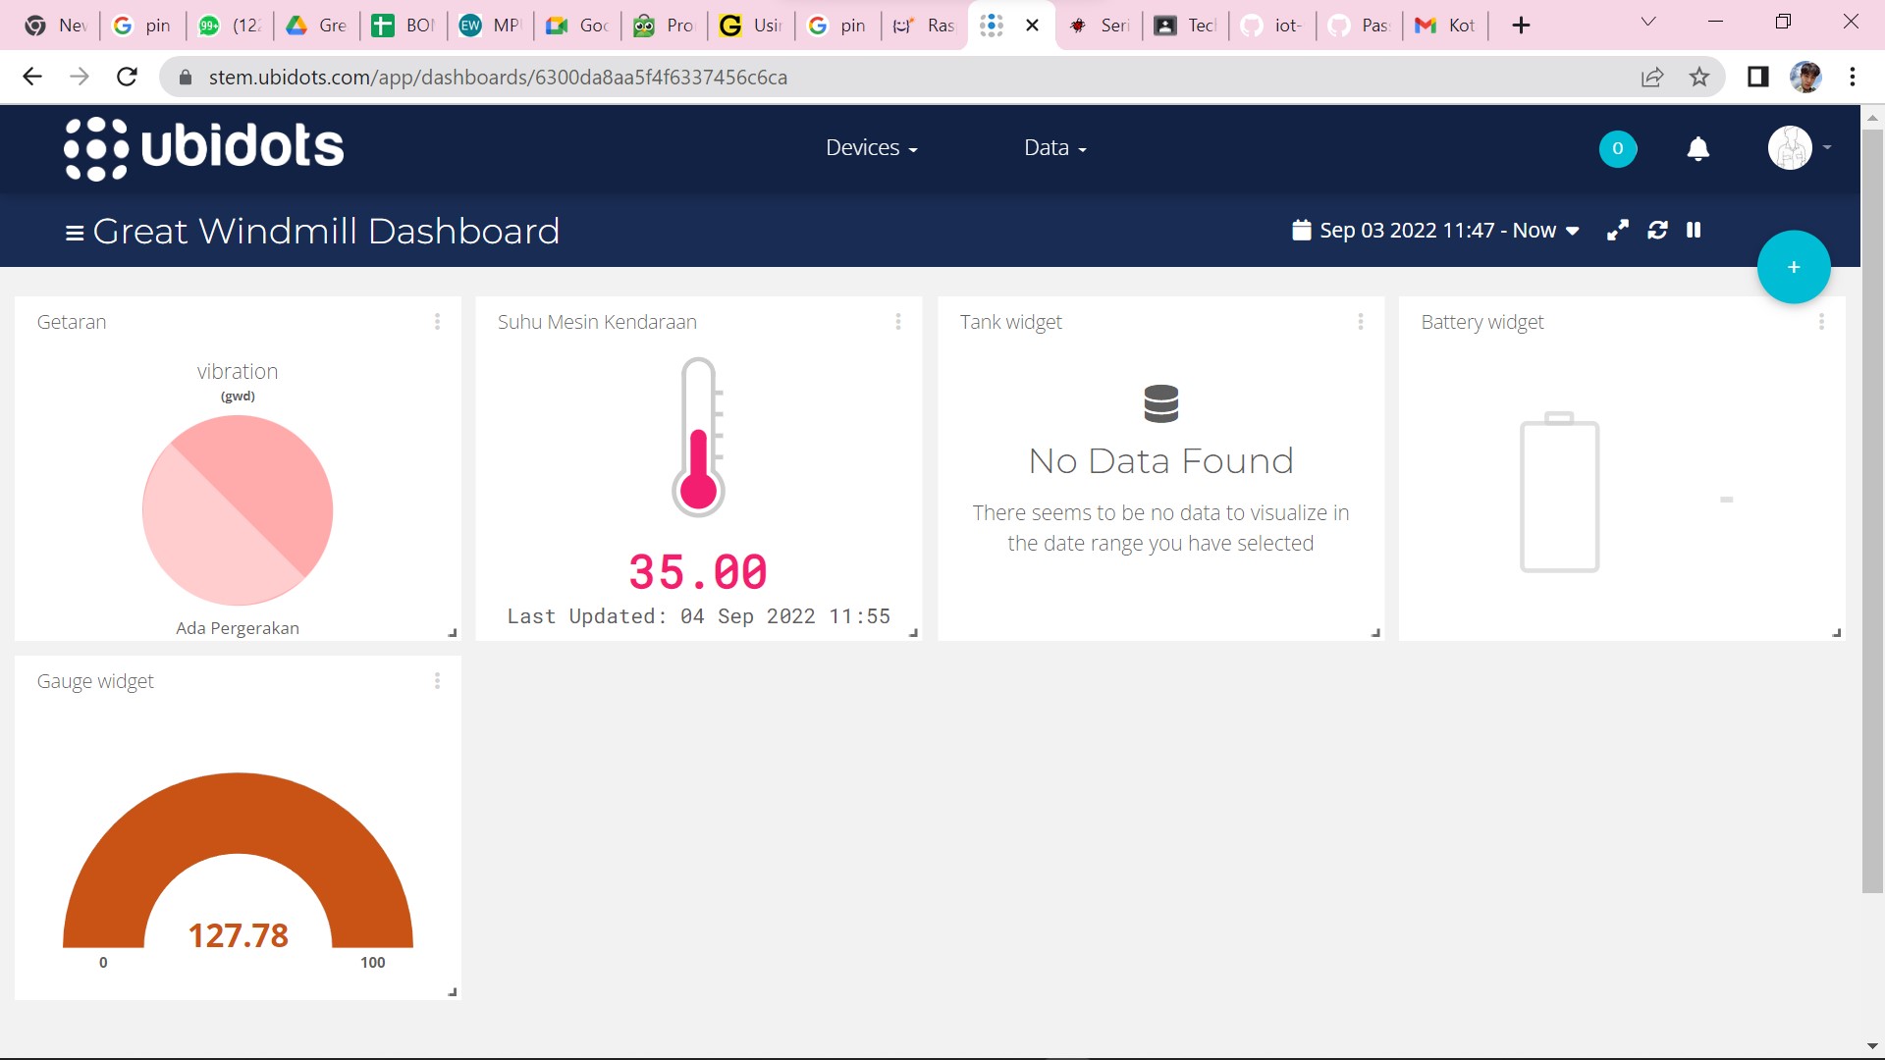
Task: Open Gauge widget options menu
Action: point(437,681)
